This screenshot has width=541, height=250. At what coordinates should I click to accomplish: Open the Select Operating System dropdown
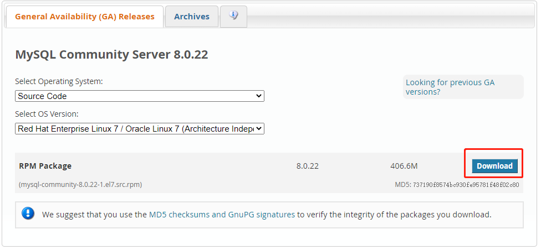140,96
